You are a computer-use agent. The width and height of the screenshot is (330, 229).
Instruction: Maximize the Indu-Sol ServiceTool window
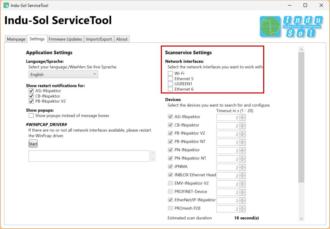pyautogui.click(x=305, y=5)
